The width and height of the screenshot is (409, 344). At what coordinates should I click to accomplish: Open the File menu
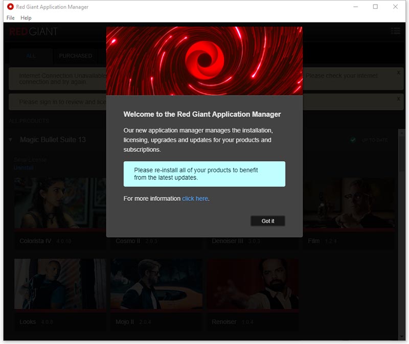pos(10,18)
